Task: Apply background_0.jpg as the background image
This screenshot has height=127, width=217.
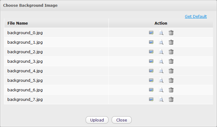Action: (x=151, y=33)
